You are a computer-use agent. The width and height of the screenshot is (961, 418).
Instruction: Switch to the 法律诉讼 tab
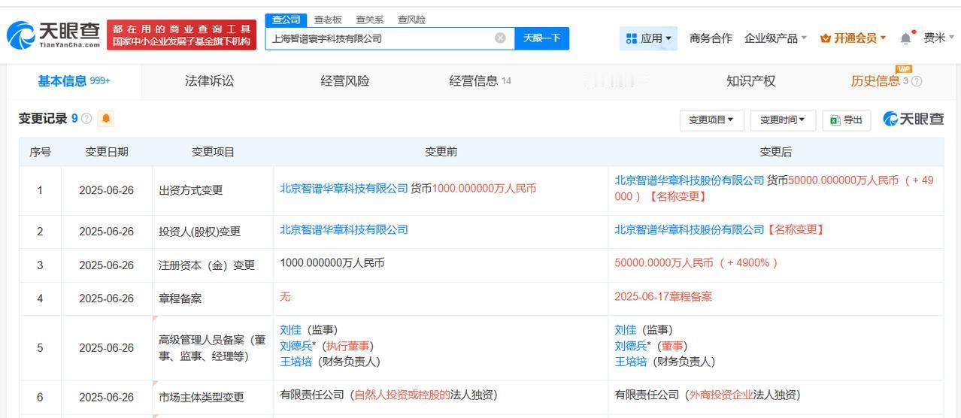pos(210,81)
